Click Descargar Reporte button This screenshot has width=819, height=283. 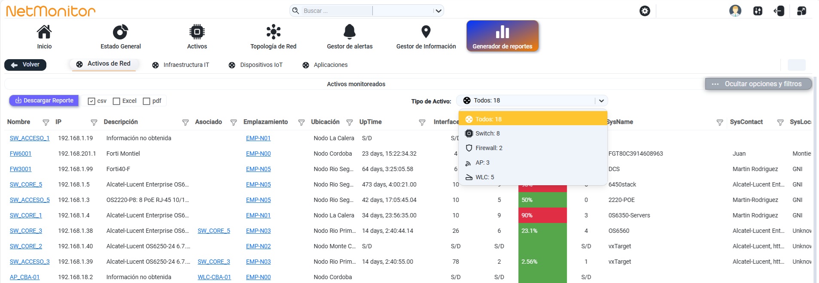tap(44, 101)
